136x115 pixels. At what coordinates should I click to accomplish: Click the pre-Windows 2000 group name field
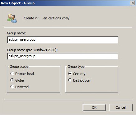click(x=63, y=56)
